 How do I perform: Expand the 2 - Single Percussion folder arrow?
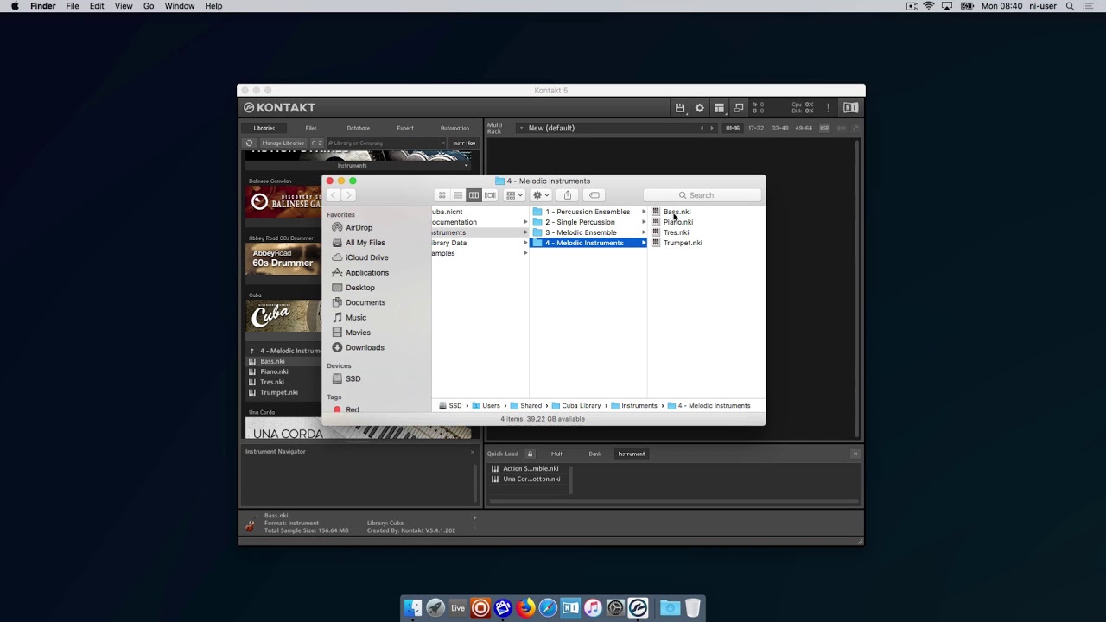coord(644,222)
